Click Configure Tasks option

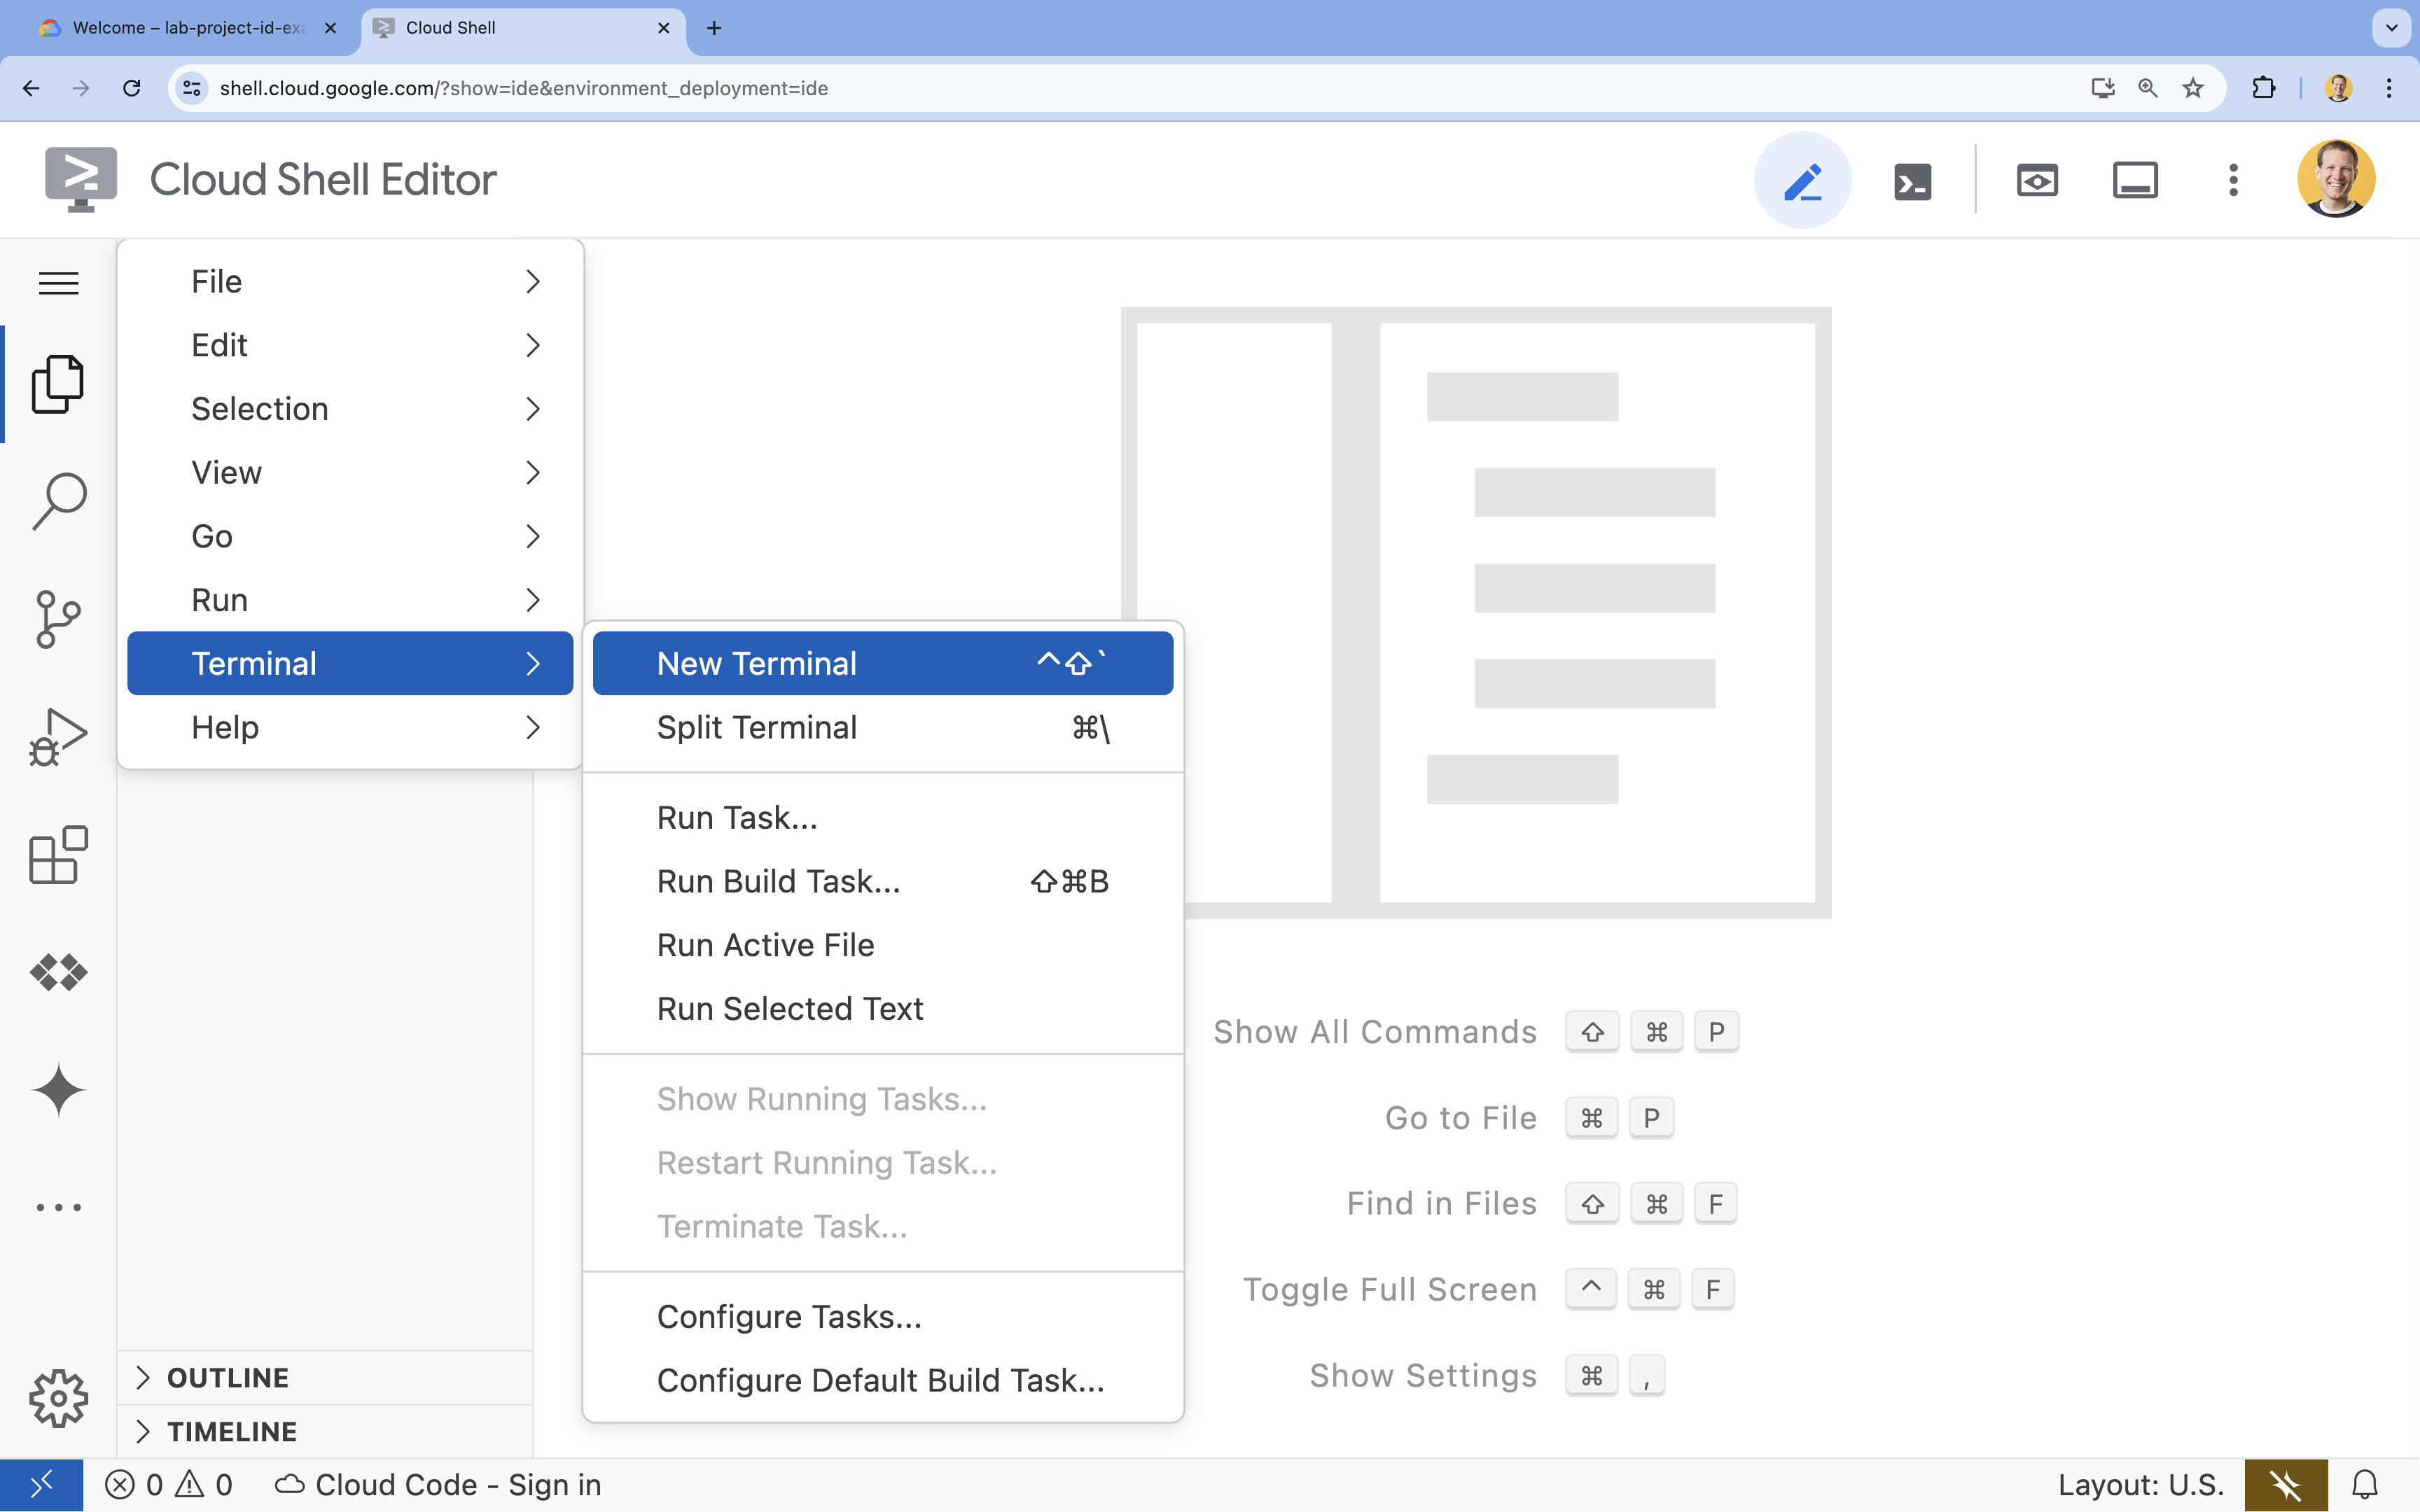(x=788, y=1315)
